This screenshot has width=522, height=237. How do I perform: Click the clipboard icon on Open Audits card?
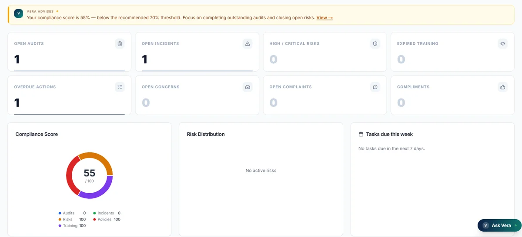[120, 43]
